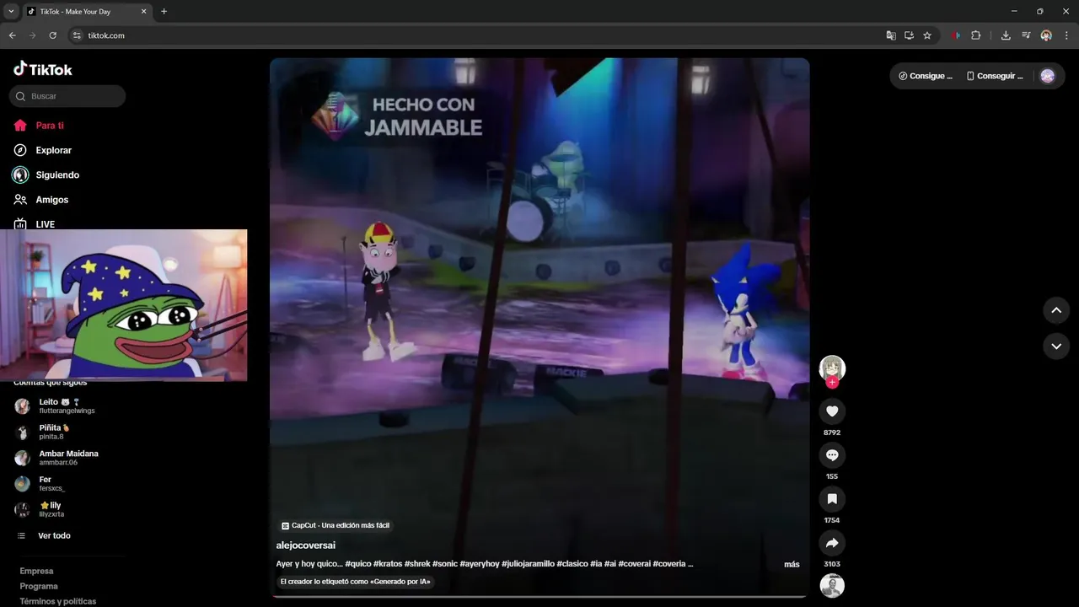Click the Generado por IA label
This screenshot has height=607, width=1079.
point(355,582)
